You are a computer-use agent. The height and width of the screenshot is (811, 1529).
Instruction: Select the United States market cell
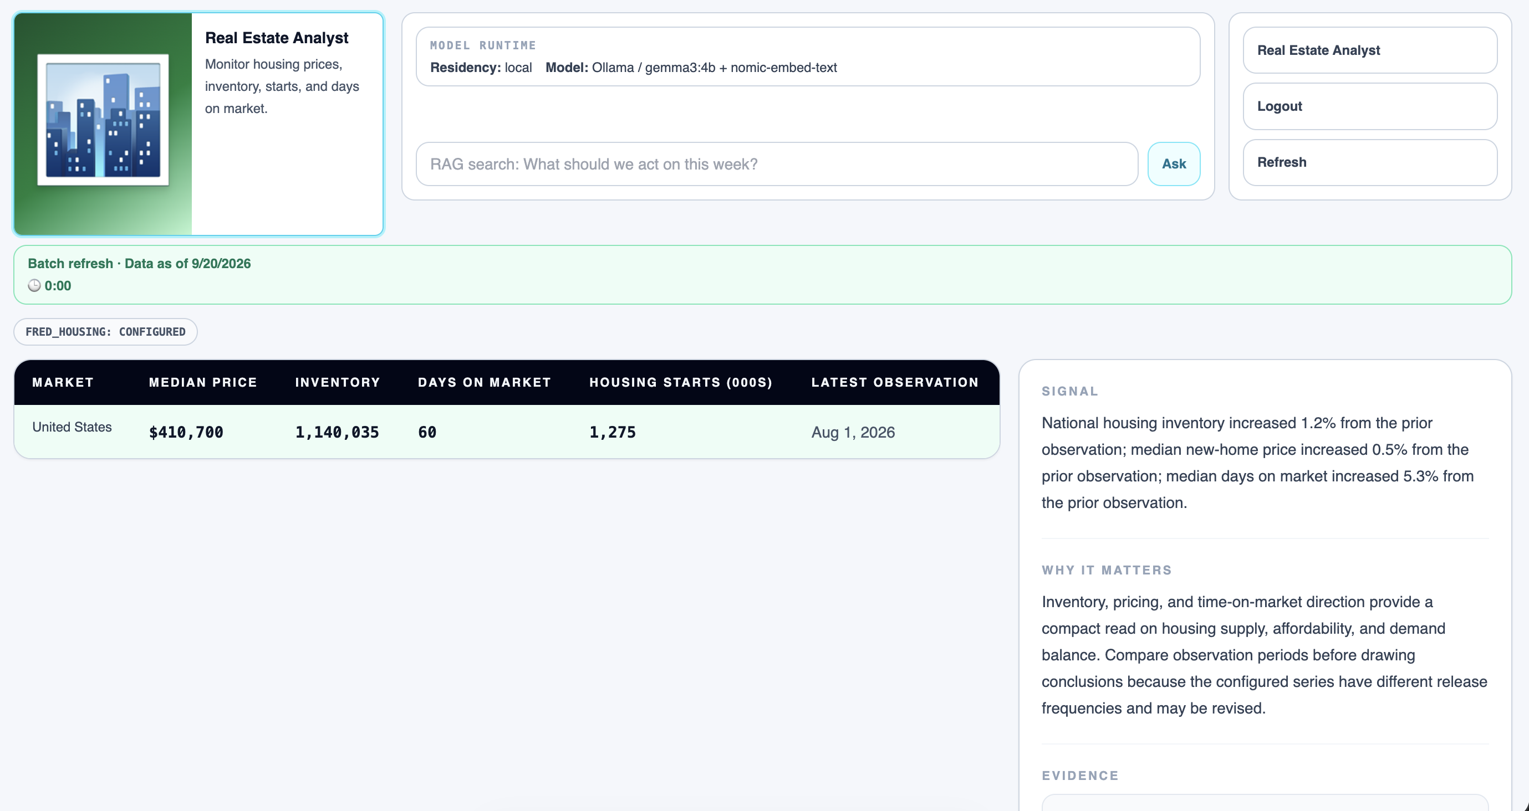(x=72, y=427)
